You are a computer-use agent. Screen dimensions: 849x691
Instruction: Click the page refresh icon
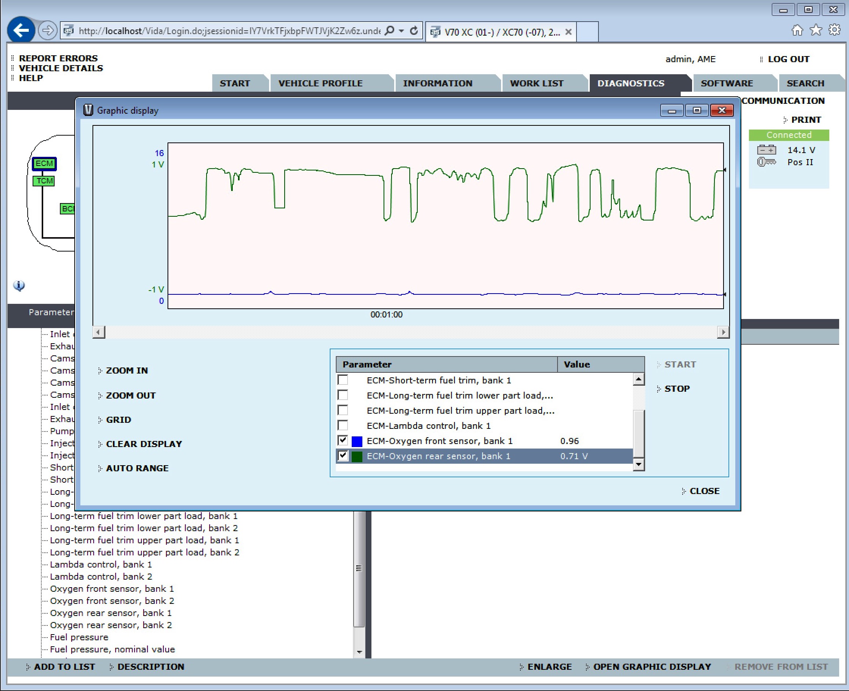pyautogui.click(x=414, y=31)
